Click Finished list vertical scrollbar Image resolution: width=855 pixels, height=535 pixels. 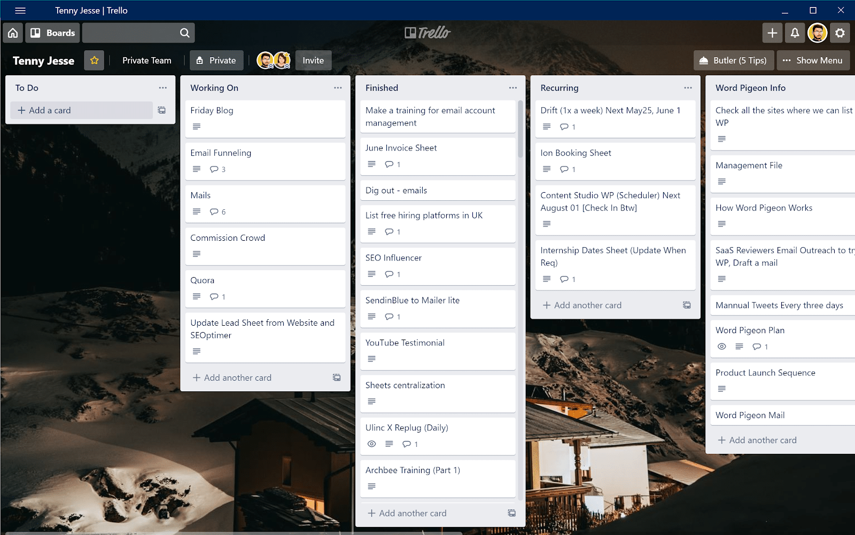tap(520, 129)
